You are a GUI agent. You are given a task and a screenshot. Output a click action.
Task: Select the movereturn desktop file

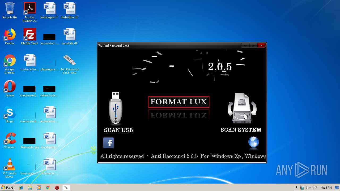[49, 39]
